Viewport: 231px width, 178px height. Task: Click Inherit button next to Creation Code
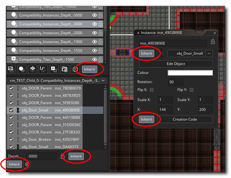coord(147,119)
